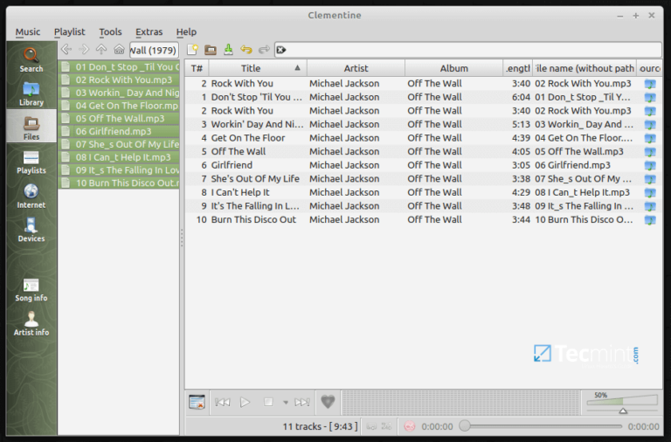Go up one folder level
This screenshot has height=442, width=671.
pyautogui.click(x=101, y=50)
